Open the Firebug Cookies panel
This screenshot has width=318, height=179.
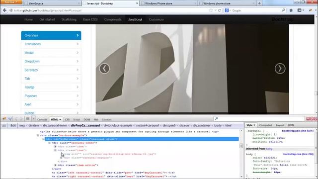tap(106, 119)
